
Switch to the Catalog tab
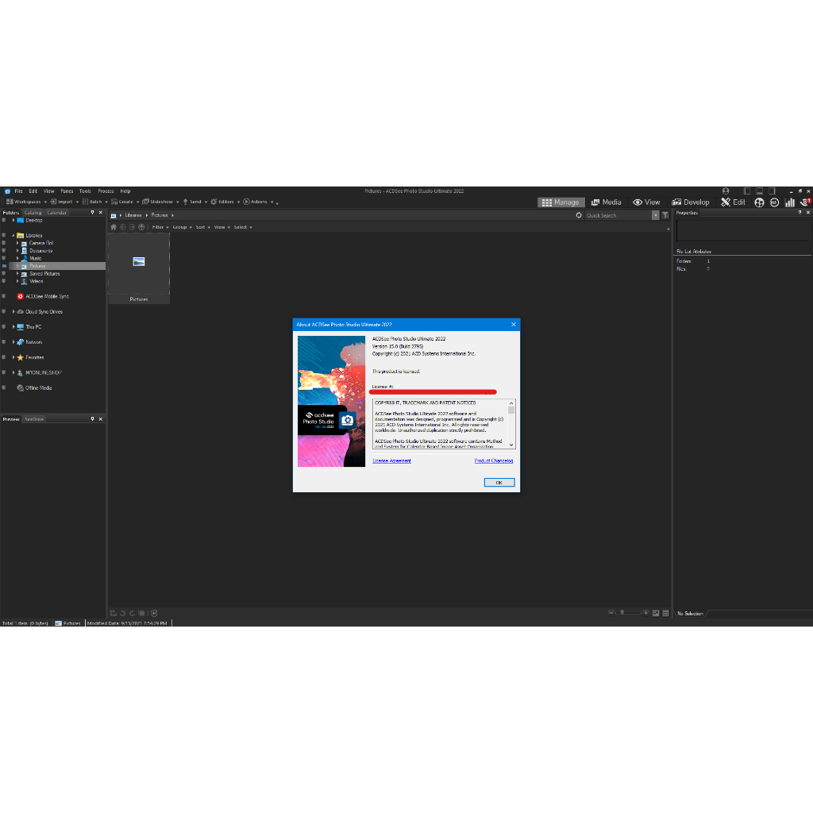[33, 213]
